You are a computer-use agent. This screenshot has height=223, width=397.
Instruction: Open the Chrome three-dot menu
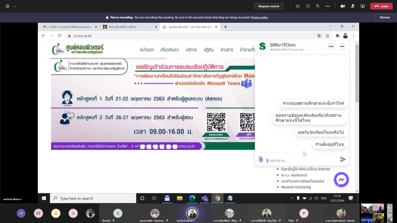(x=353, y=35)
